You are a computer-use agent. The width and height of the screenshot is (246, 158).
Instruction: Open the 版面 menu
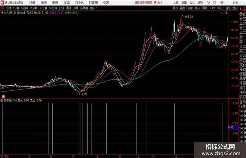click(184, 3)
